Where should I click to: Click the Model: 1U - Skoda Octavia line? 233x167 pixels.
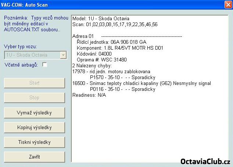pos(101,18)
